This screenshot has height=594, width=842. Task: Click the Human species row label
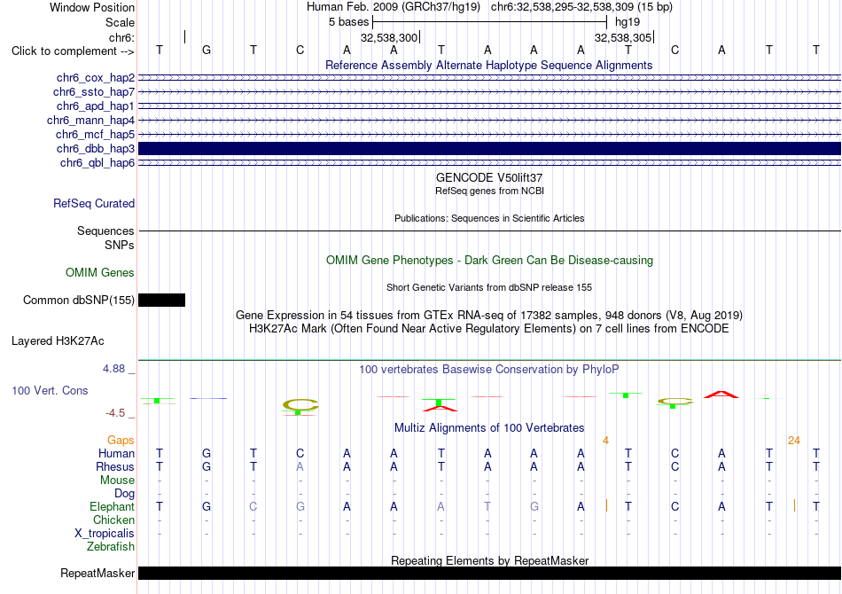[116, 454]
